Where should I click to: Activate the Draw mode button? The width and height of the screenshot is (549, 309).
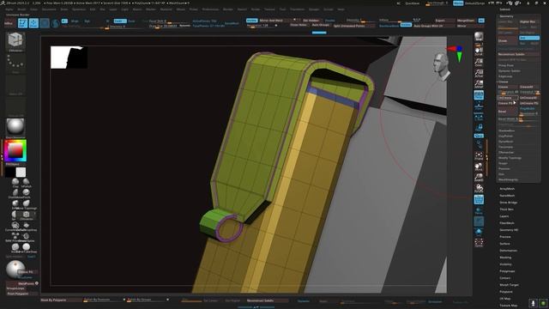pyautogui.click(x=33, y=23)
